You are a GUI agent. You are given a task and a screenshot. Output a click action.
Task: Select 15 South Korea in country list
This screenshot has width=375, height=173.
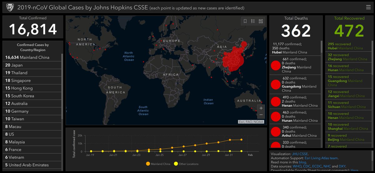click(x=32, y=96)
